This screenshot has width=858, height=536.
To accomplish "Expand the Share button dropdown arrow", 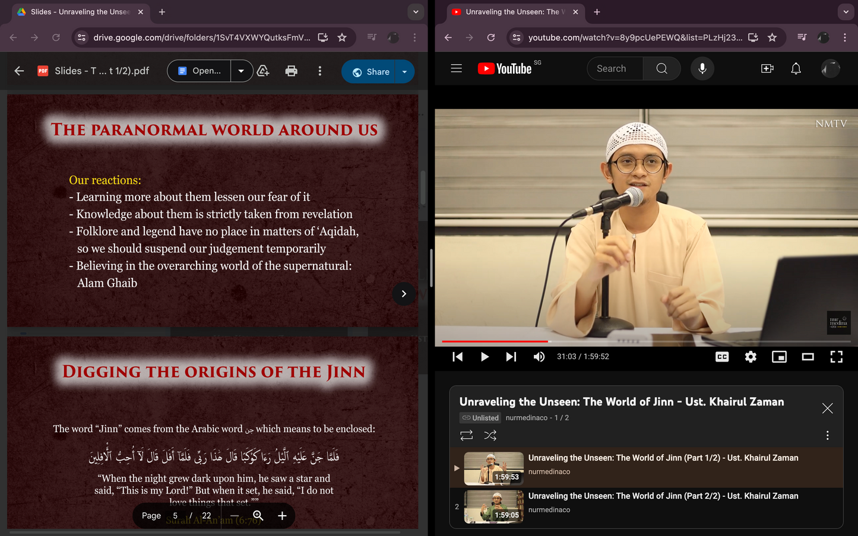I will [x=404, y=72].
